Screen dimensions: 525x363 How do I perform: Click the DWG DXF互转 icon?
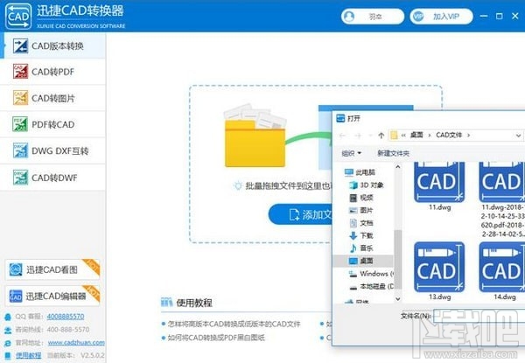(x=20, y=151)
